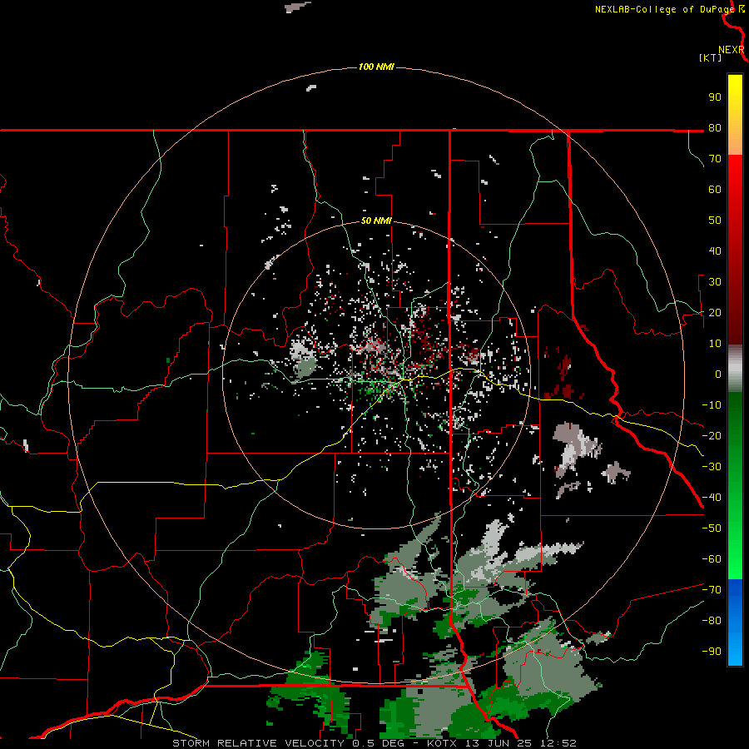Image resolution: width=749 pixels, height=749 pixels.
Task: Click the 30 value on velocity scale
Action: (x=715, y=282)
